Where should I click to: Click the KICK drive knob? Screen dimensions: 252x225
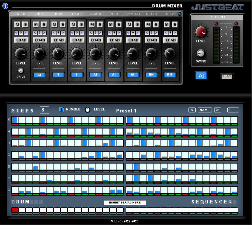(21, 71)
